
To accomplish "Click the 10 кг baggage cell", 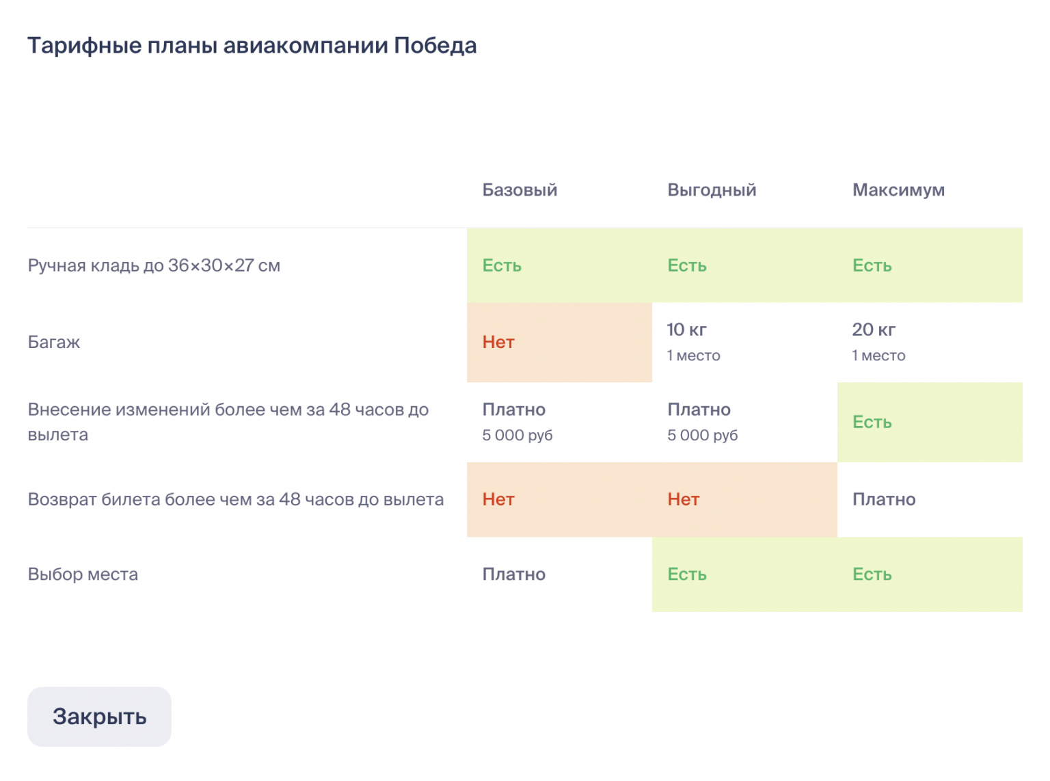I will 693,341.
